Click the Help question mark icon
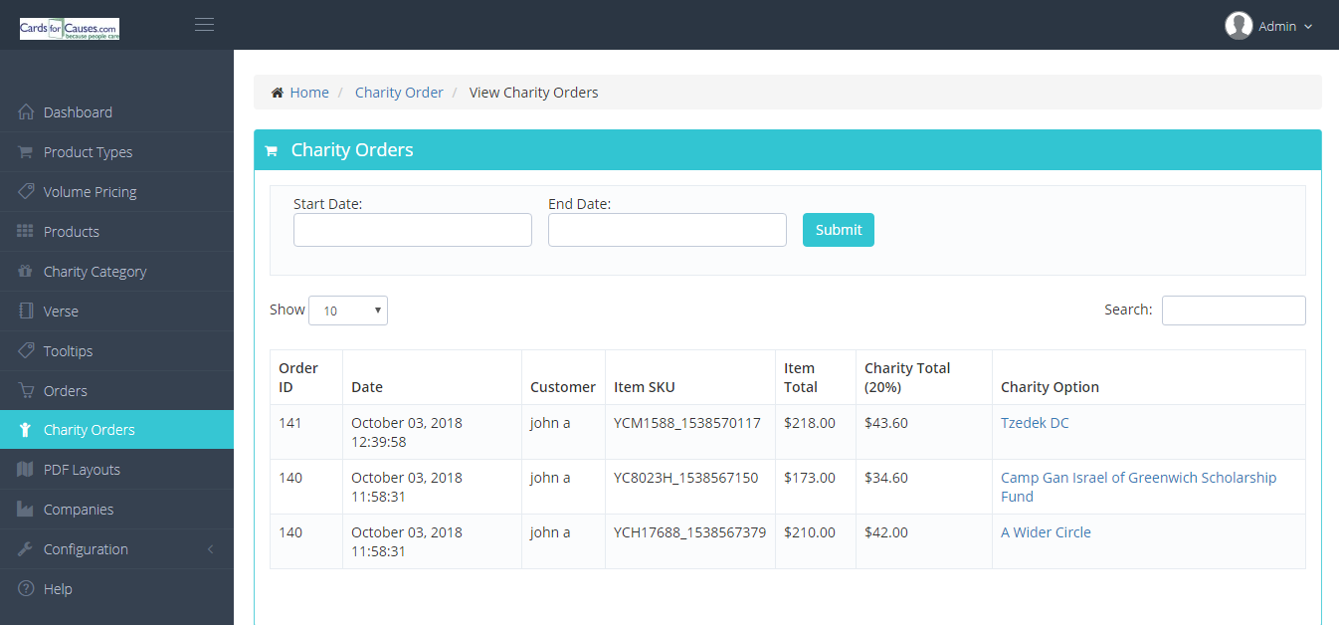Image resolution: width=1339 pixels, height=625 pixels. tap(26, 588)
